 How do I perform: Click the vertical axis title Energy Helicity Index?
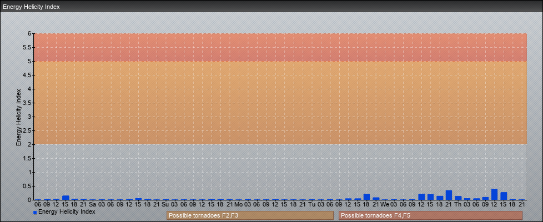[18, 117]
